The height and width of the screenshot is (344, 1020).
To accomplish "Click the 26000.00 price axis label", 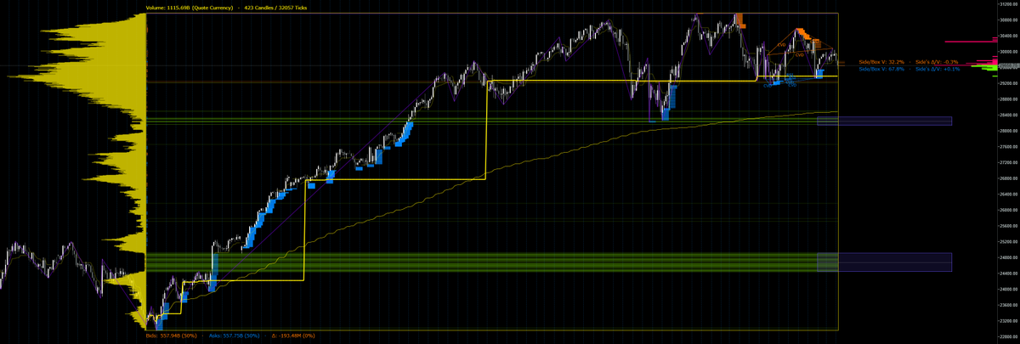I will click(x=1009, y=210).
